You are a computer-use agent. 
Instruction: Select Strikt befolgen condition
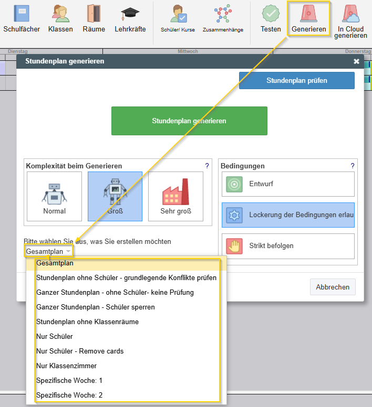tap(288, 246)
